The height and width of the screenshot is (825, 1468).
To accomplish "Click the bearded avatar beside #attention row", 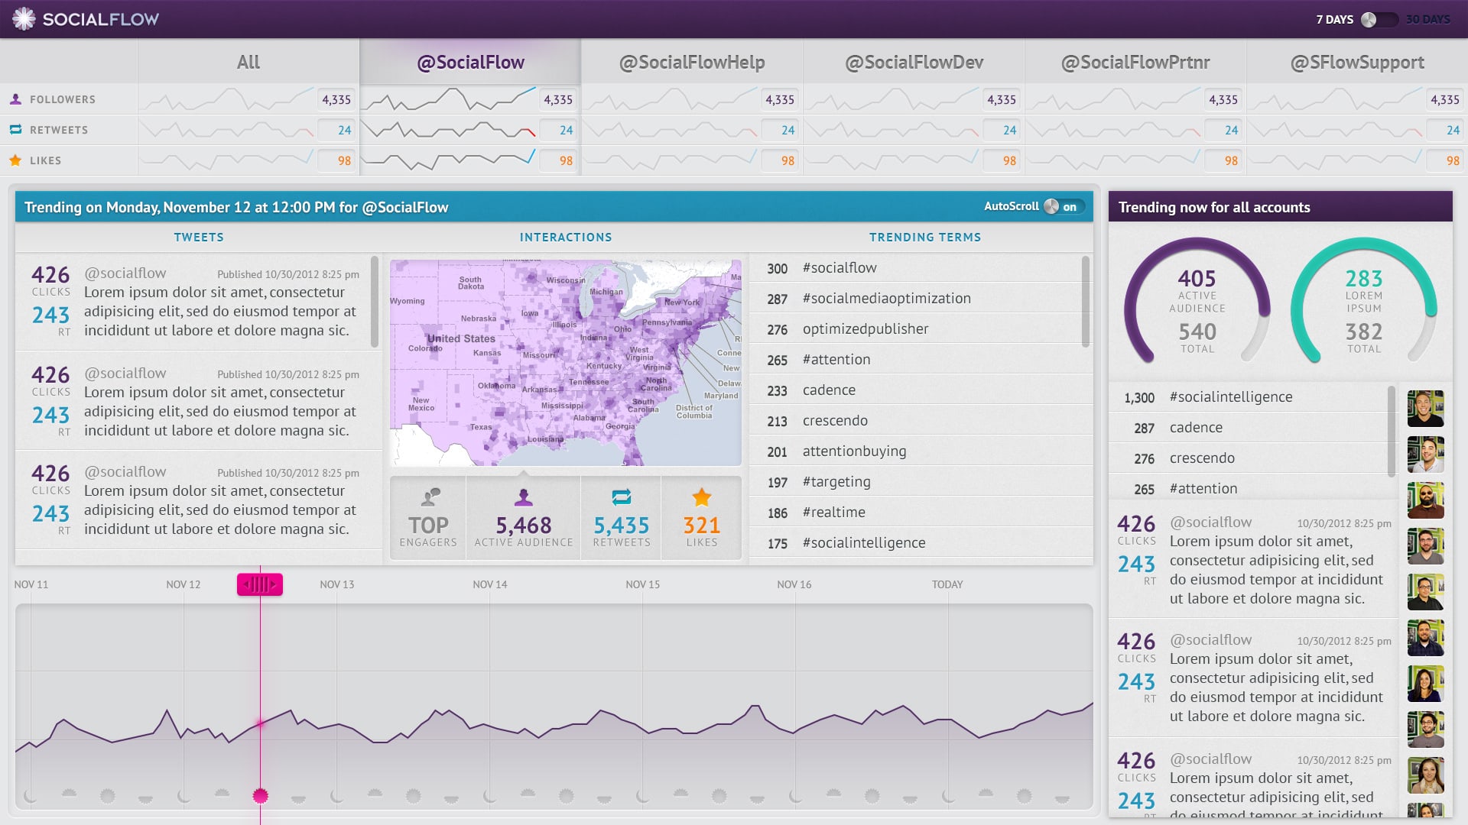I will (x=1425, y=500).
